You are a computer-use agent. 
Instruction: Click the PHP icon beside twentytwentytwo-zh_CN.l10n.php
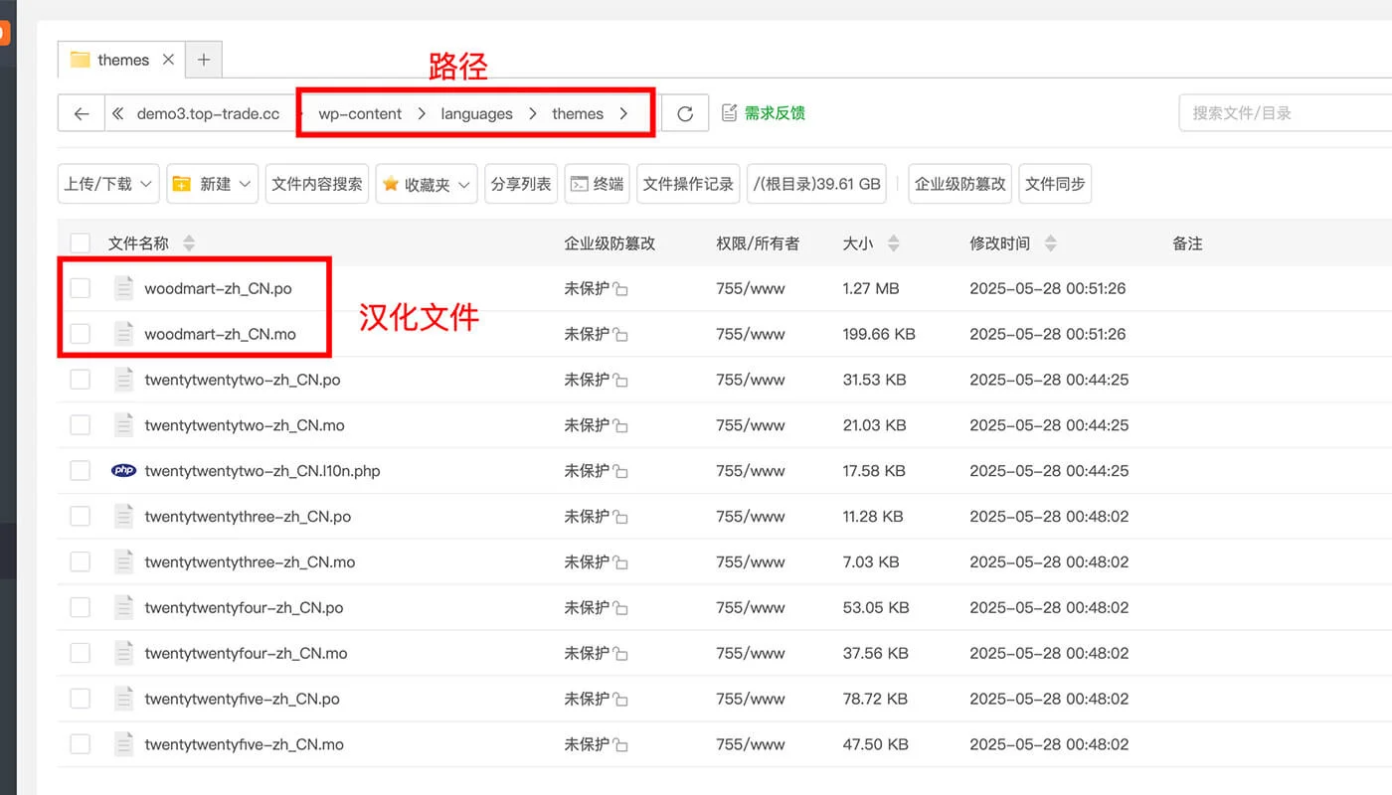123,469
